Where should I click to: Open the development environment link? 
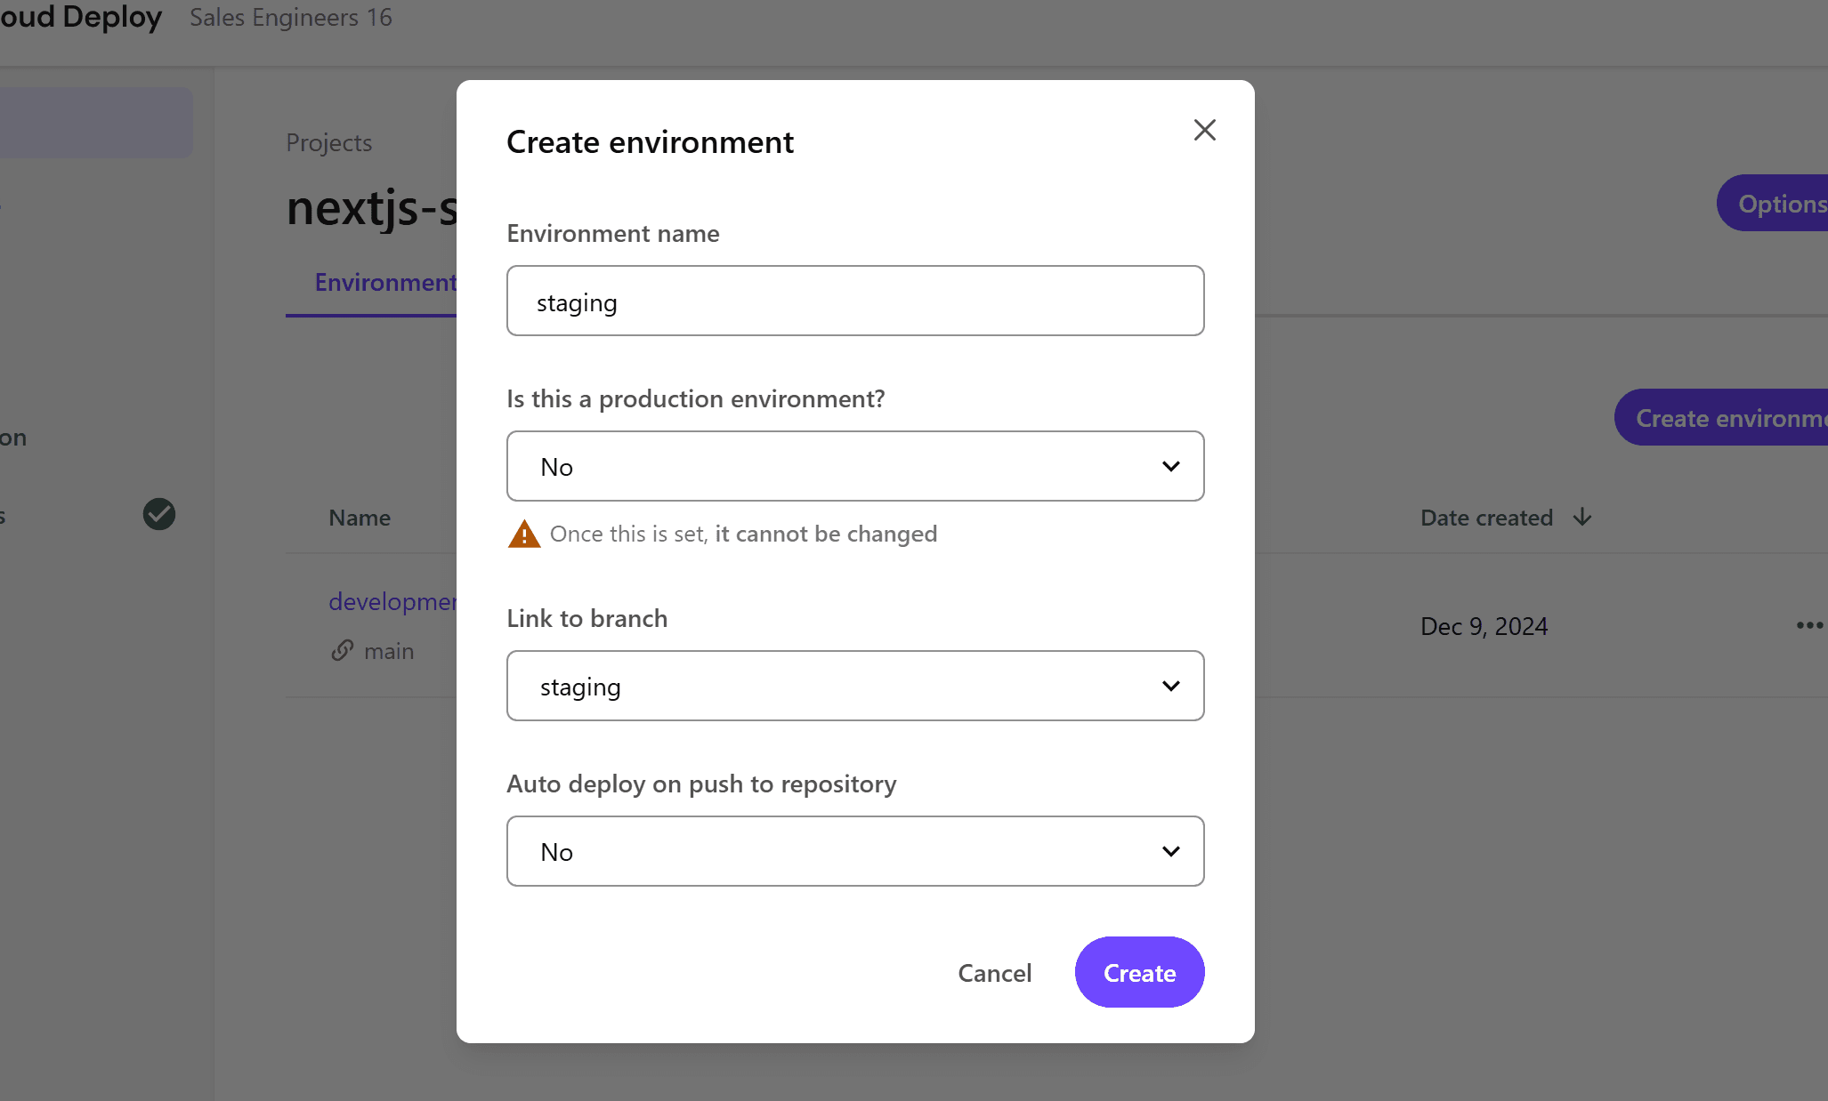pos(392,602)
